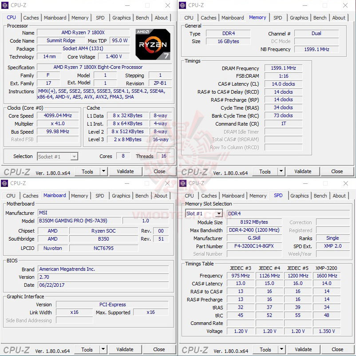Click the Tools button in the SPD window
356x356 pixels.
tap(265, 349)
